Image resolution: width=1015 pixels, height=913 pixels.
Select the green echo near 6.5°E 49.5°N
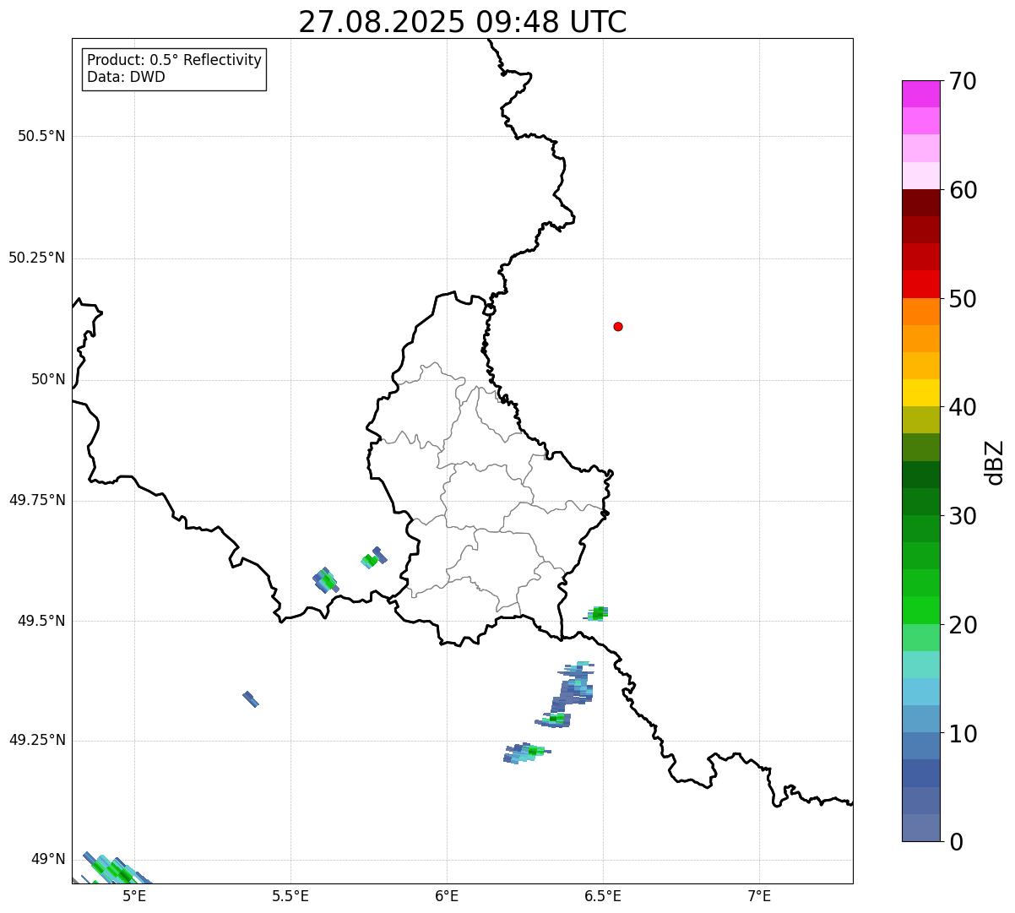(598, 613)
